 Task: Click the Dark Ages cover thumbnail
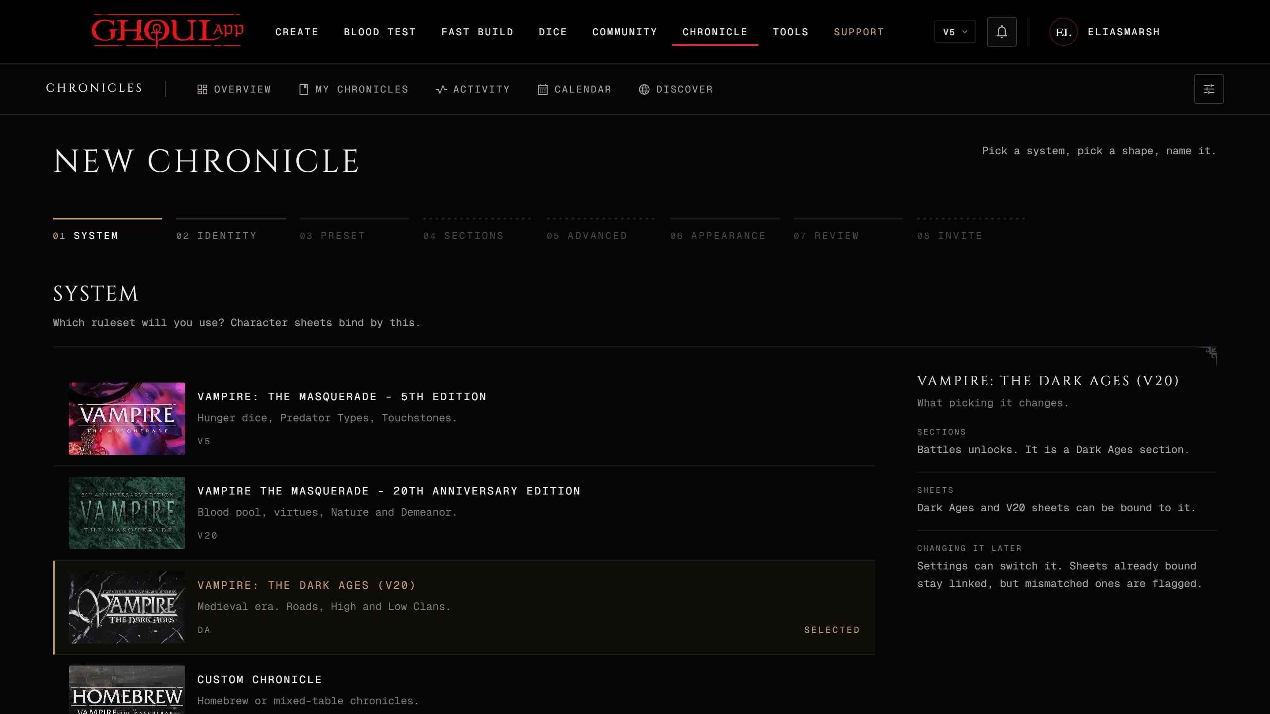127,607
